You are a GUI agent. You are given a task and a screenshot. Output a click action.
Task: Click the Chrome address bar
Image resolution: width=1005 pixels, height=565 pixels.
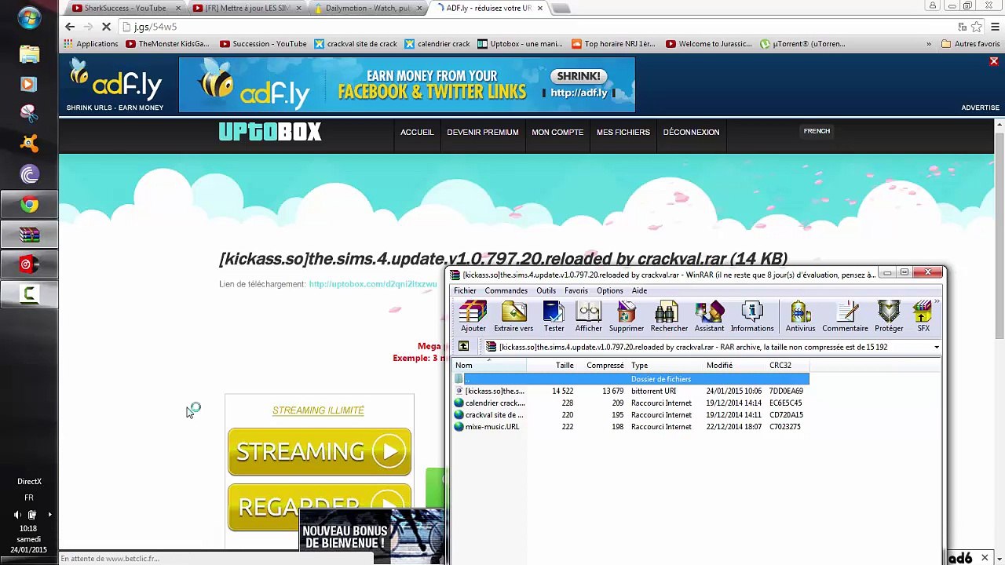542,27
